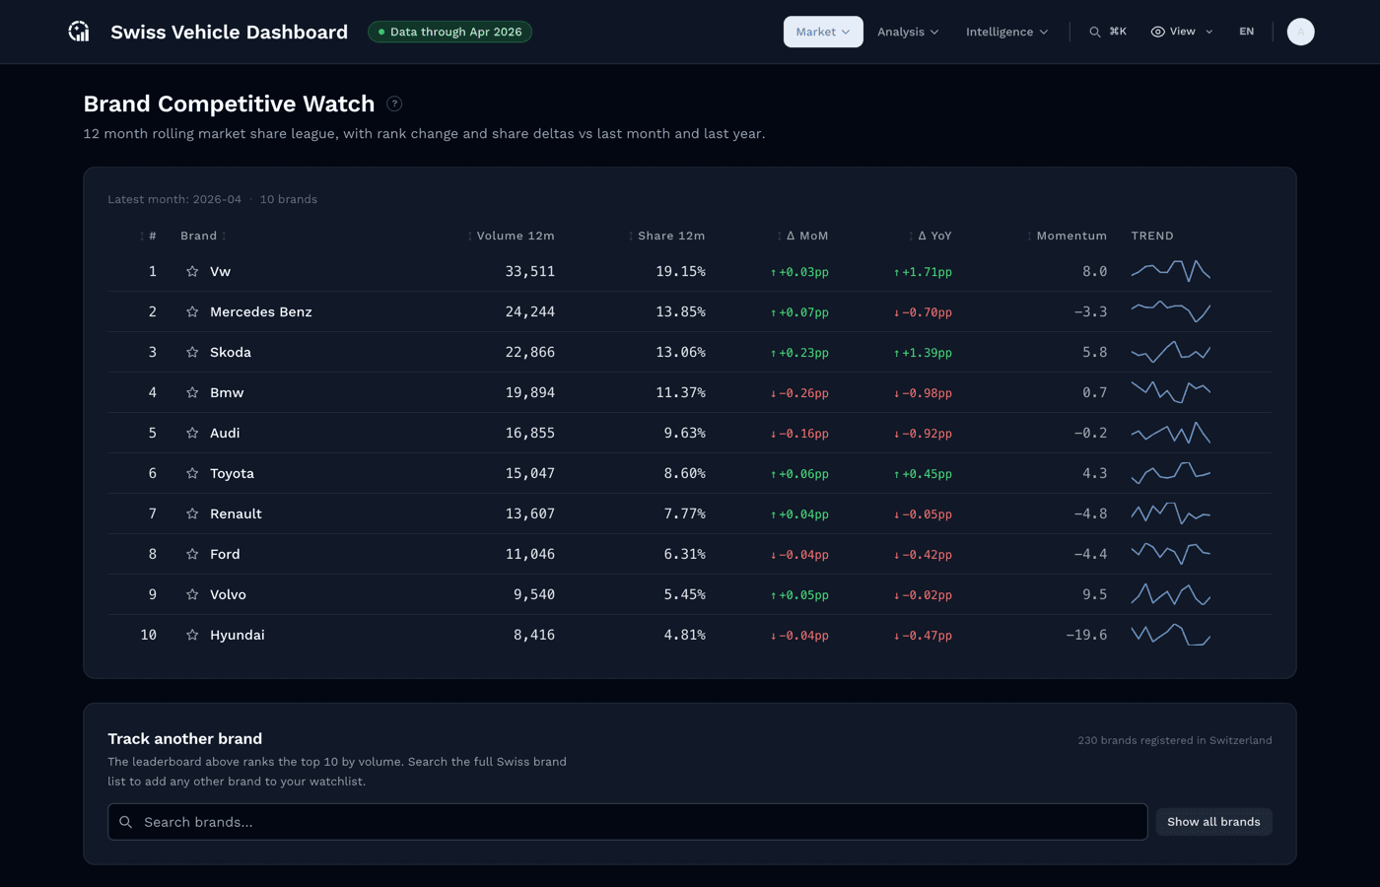Click Hyundai momentum value −19.6
The height and width of the screenshot is (887, 1380).
pyautogui.click(x=1086, y=635)
